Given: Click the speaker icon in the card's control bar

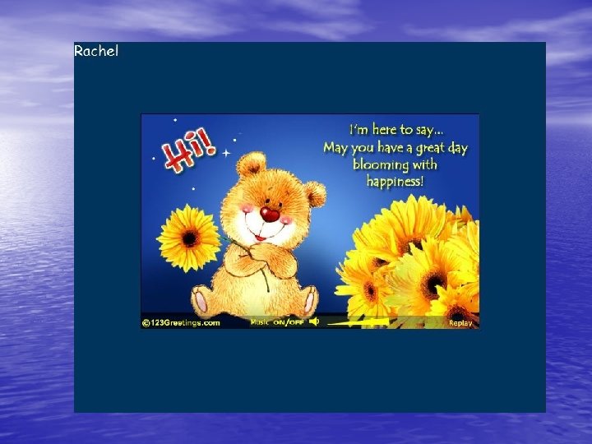Looking at the screenshot, I should click(314, 321).
